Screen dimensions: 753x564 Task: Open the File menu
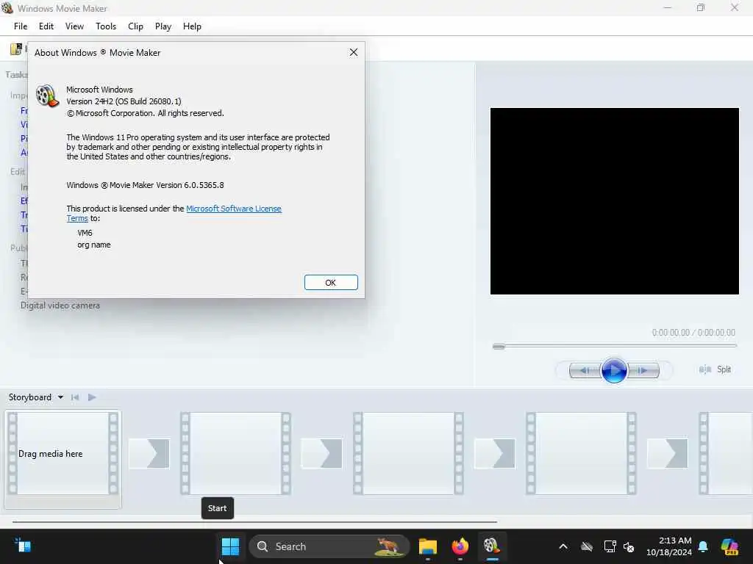pos(21,26)
